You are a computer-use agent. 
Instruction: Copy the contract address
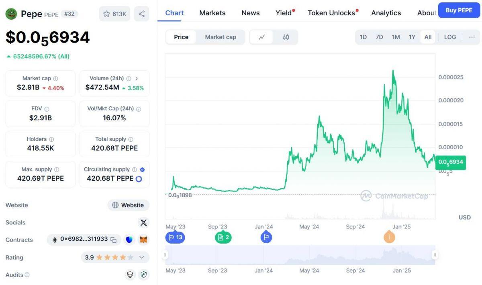tap(114, 240)
